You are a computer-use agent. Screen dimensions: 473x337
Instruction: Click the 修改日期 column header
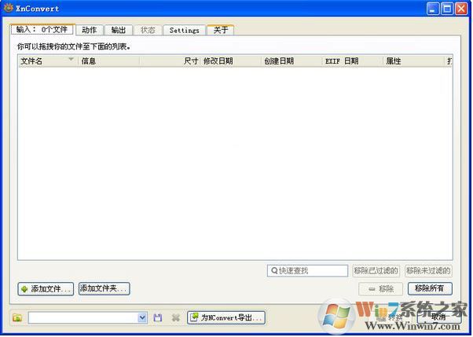click(x=231, y=61)
